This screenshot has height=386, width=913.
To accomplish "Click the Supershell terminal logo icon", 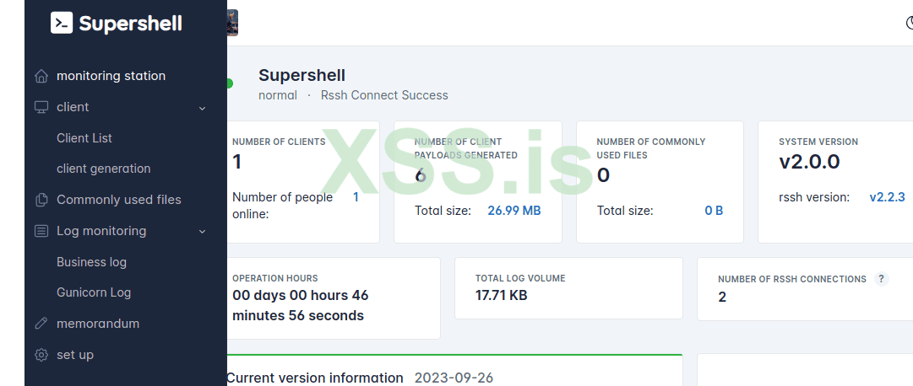I will point(62,24).
